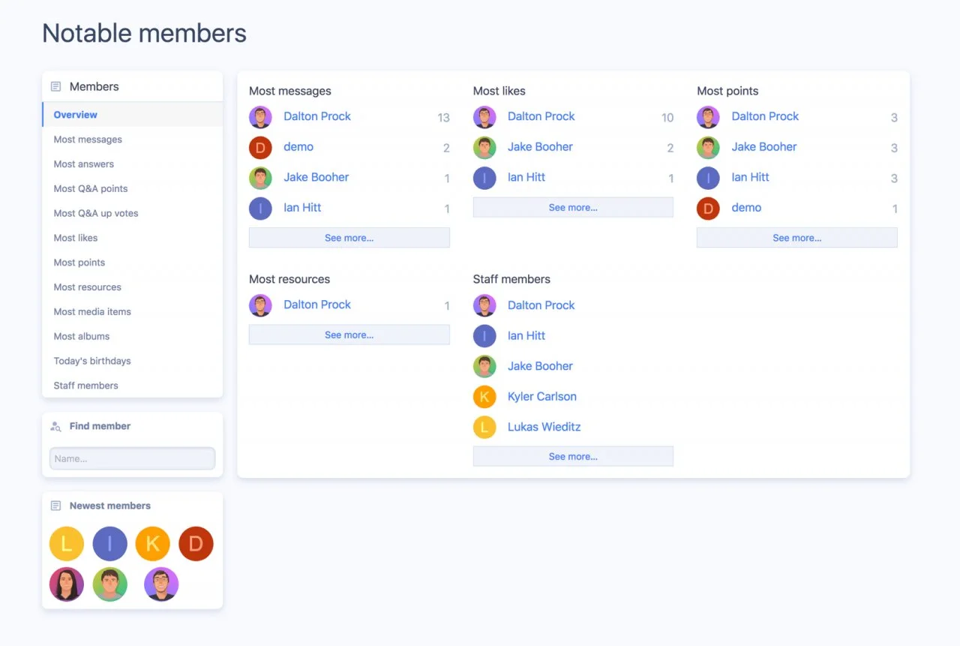This screenshot has height=646, width=960.
Task: Open yellow L avatar in Newest members
Action: (x=67, y=544)
